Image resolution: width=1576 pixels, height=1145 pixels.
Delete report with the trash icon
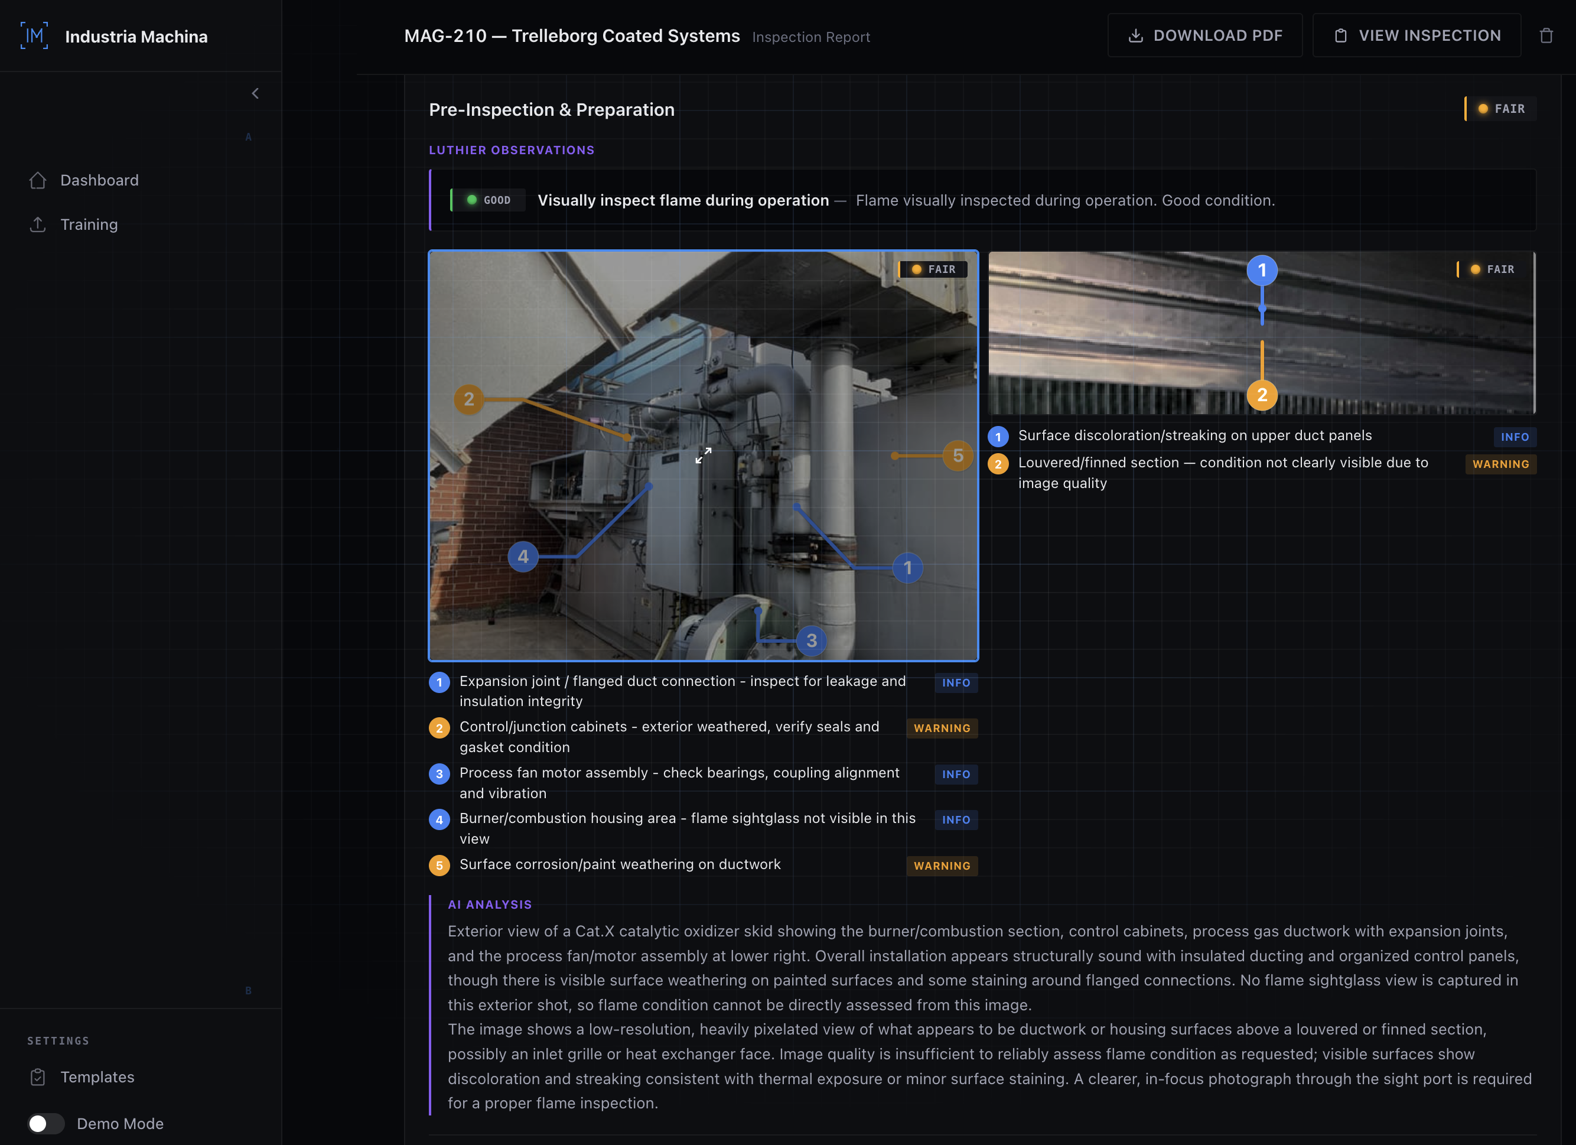tap(1546, 35)
